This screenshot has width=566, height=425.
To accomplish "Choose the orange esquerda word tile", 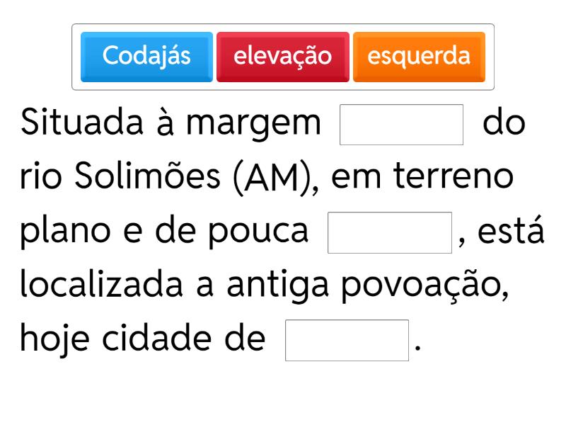I will pos(419,57).
